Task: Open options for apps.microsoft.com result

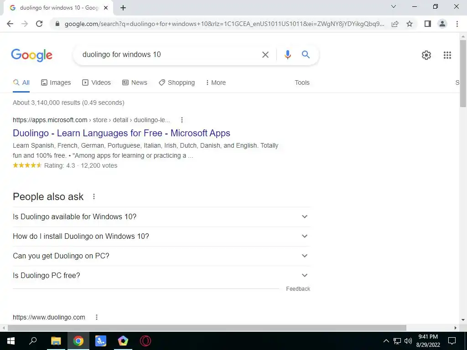Action: coord(182,120)
